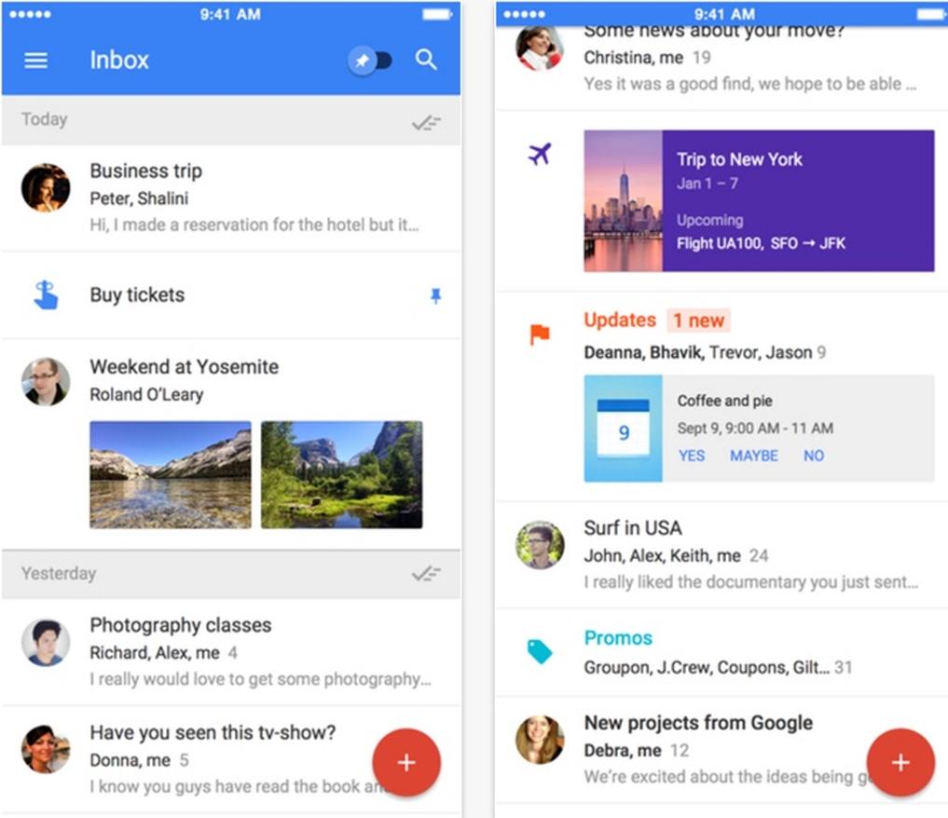Tap compose button in left Inbox screen
The height and width of the screenshot is (818, 948).
[405, 763]
